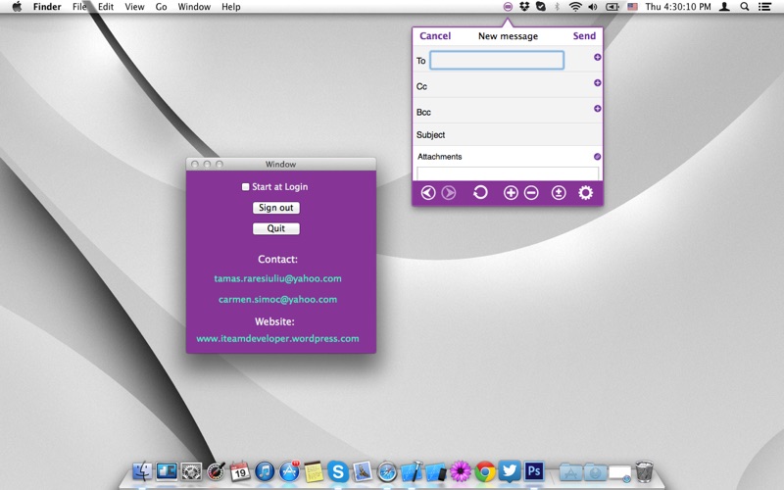Open Safari compass in the Dock
The height and width of the screenshot is (490, 784).
[387, 471]
